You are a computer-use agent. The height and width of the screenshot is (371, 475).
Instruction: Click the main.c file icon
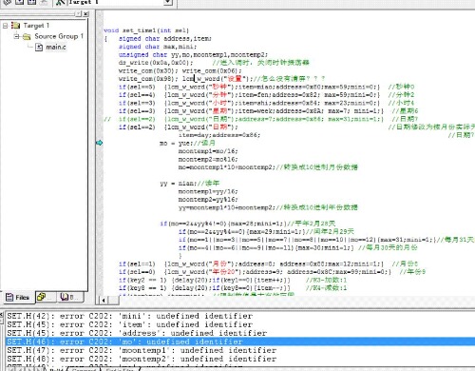(x=39, y=48)
